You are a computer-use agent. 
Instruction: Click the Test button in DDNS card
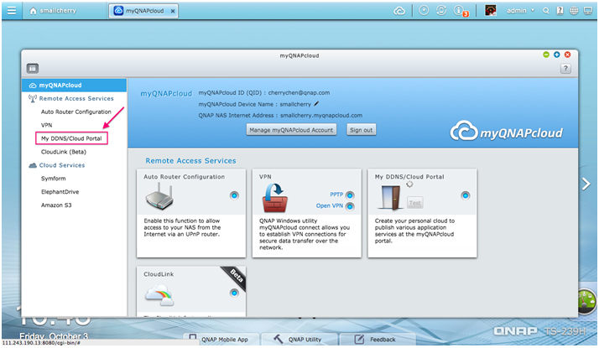[x=415, y=203]
